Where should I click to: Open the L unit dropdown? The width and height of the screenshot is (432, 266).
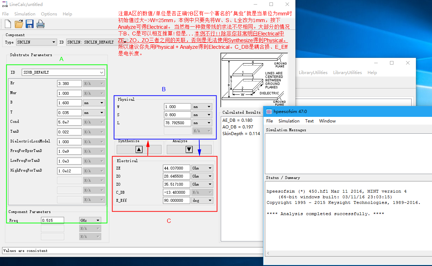point(203,123)
